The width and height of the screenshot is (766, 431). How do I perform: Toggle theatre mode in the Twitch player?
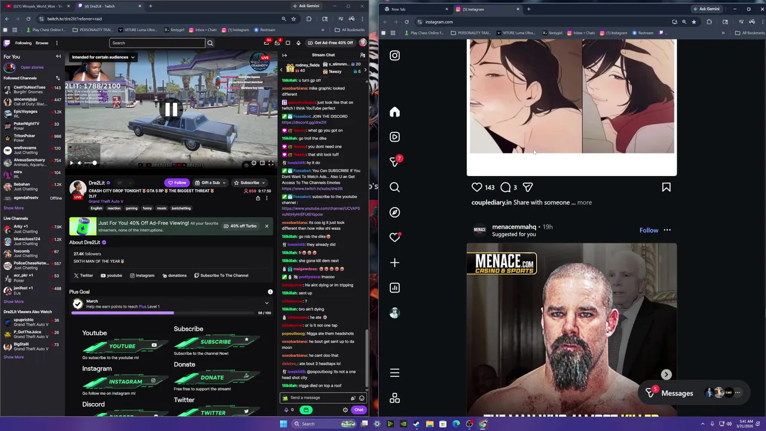click(262, 163)
